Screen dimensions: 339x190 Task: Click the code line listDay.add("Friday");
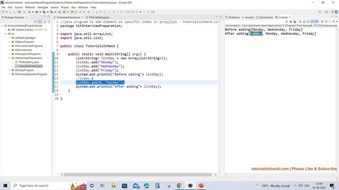(97, 70)
